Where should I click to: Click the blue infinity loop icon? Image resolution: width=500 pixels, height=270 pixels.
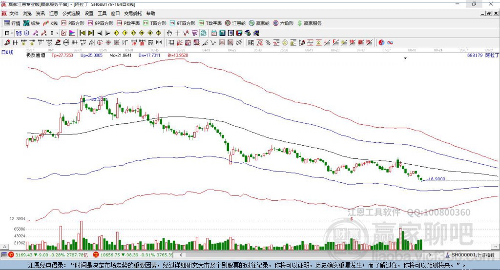(x=390, y=43)
